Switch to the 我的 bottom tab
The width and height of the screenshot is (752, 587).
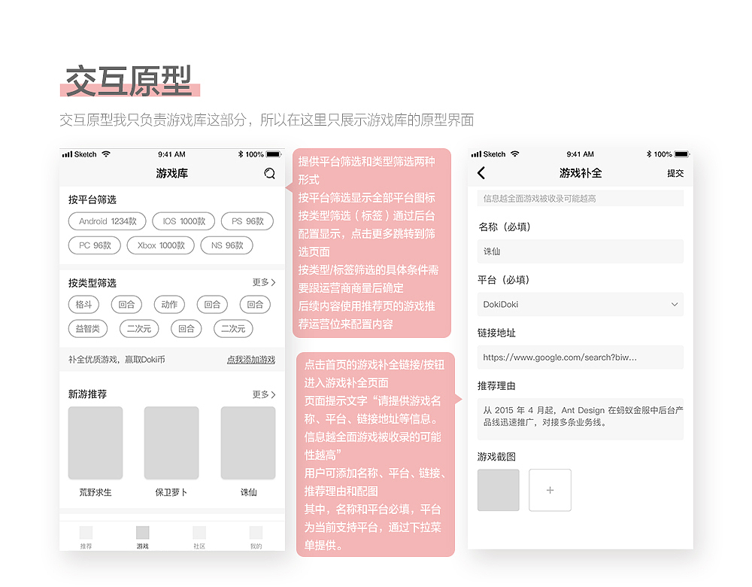point(256,537)
